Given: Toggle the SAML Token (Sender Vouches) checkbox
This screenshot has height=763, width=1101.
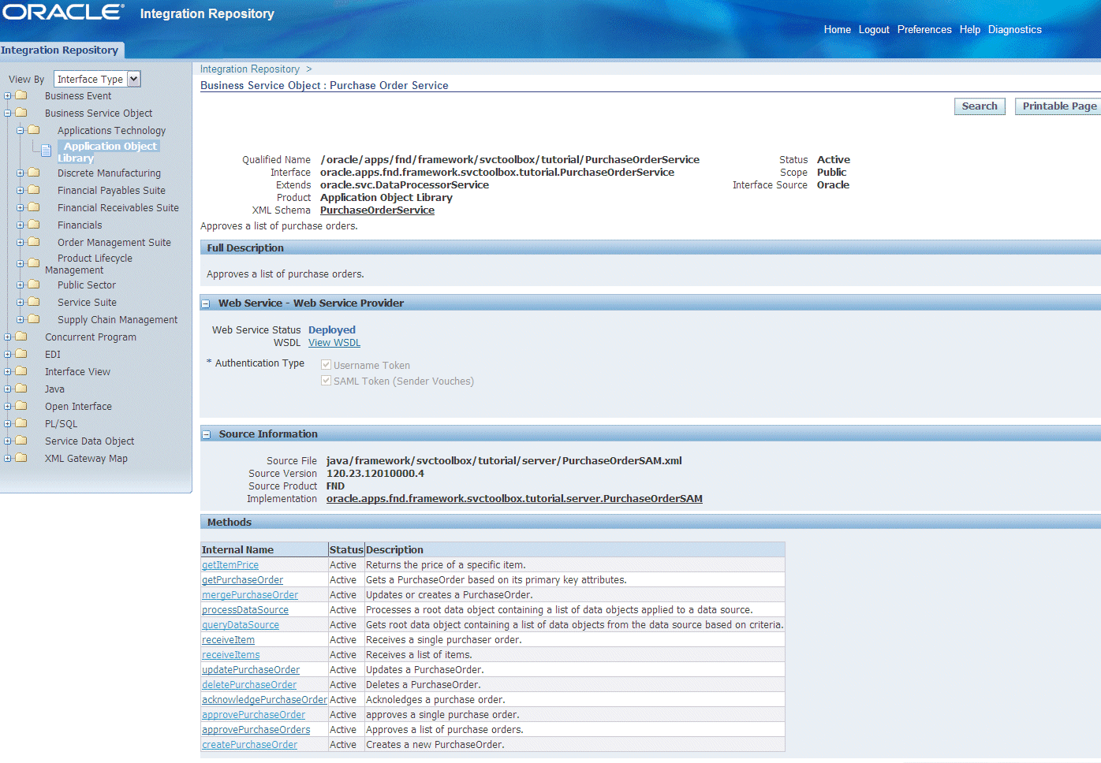Looking at the screenshot, I should pos(326,381).
